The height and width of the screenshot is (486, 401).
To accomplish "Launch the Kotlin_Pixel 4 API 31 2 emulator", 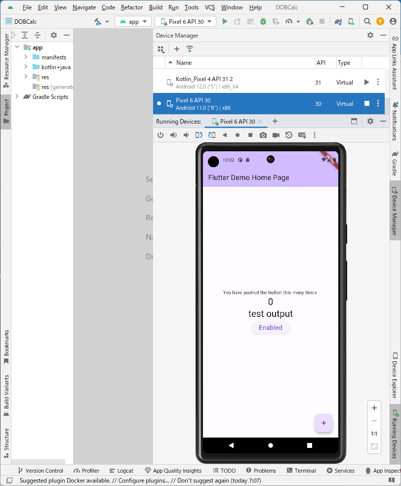I will 366,82.
